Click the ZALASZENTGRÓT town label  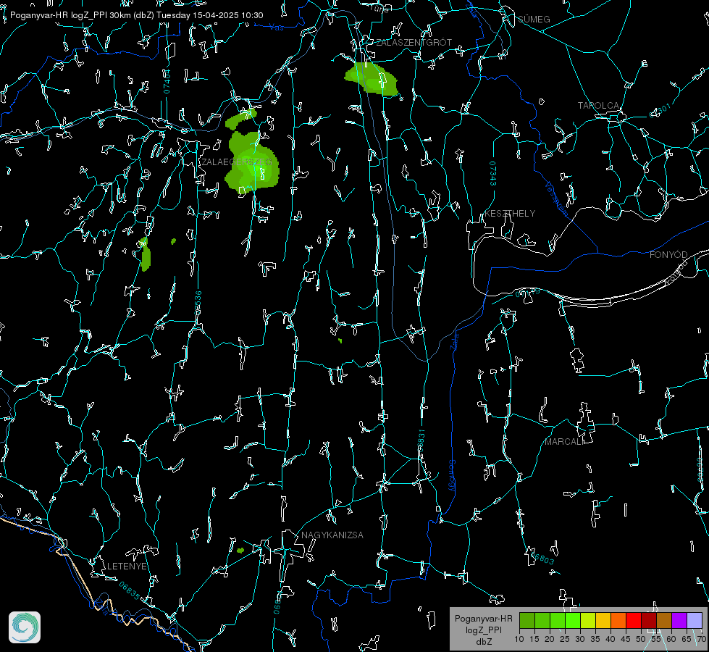pyautogui.click(x=414, y=43)
